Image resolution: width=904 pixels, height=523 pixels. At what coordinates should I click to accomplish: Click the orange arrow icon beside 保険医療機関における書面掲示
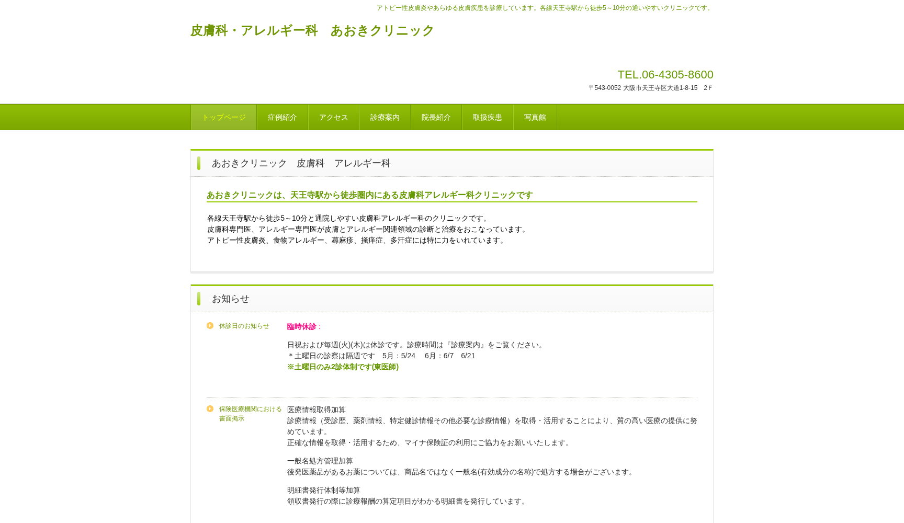pos(210,408)
